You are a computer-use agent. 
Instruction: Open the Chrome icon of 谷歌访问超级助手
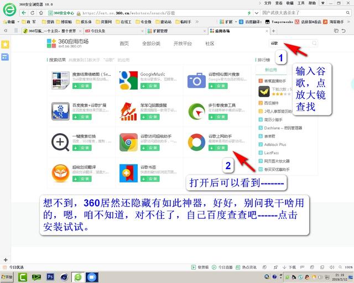click(128, 142)
